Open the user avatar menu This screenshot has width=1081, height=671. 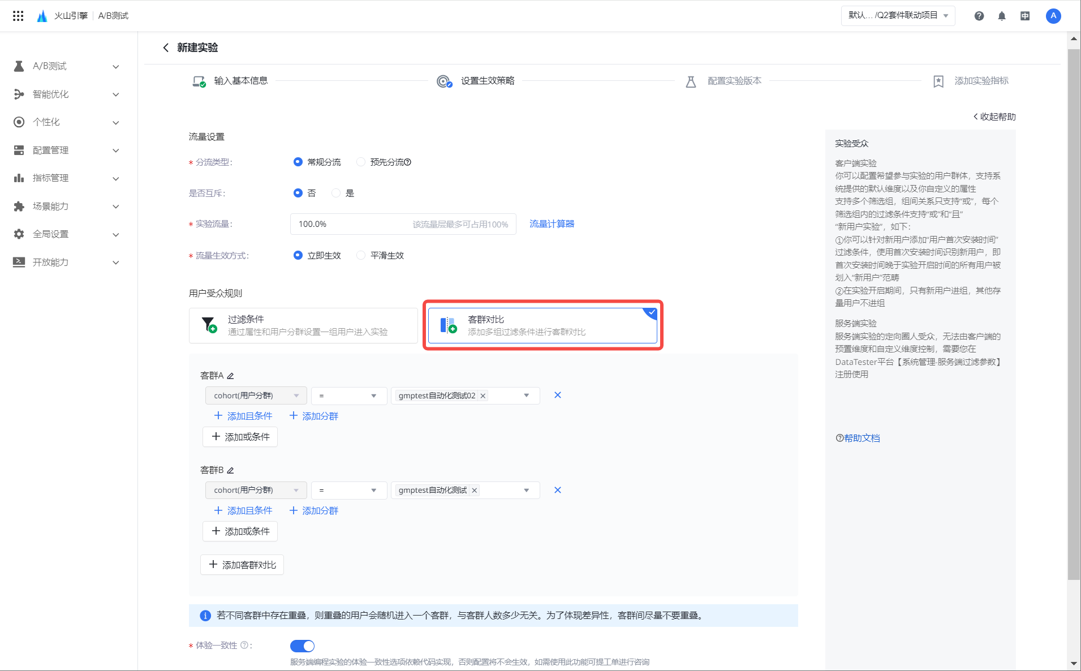1053,16
